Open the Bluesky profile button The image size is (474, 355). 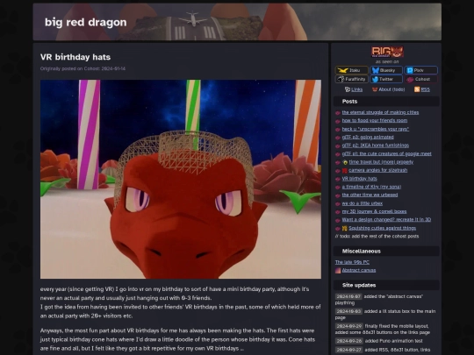tap(386, 70)
